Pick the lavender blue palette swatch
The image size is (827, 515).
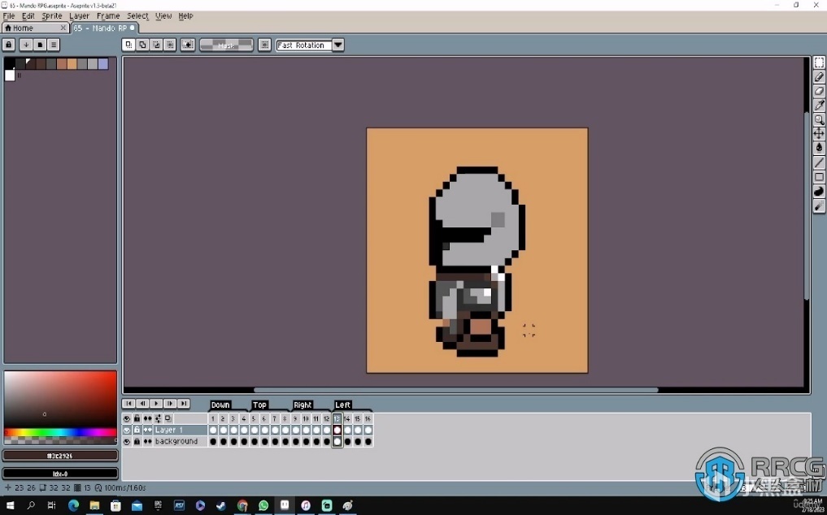pos(103,64)
